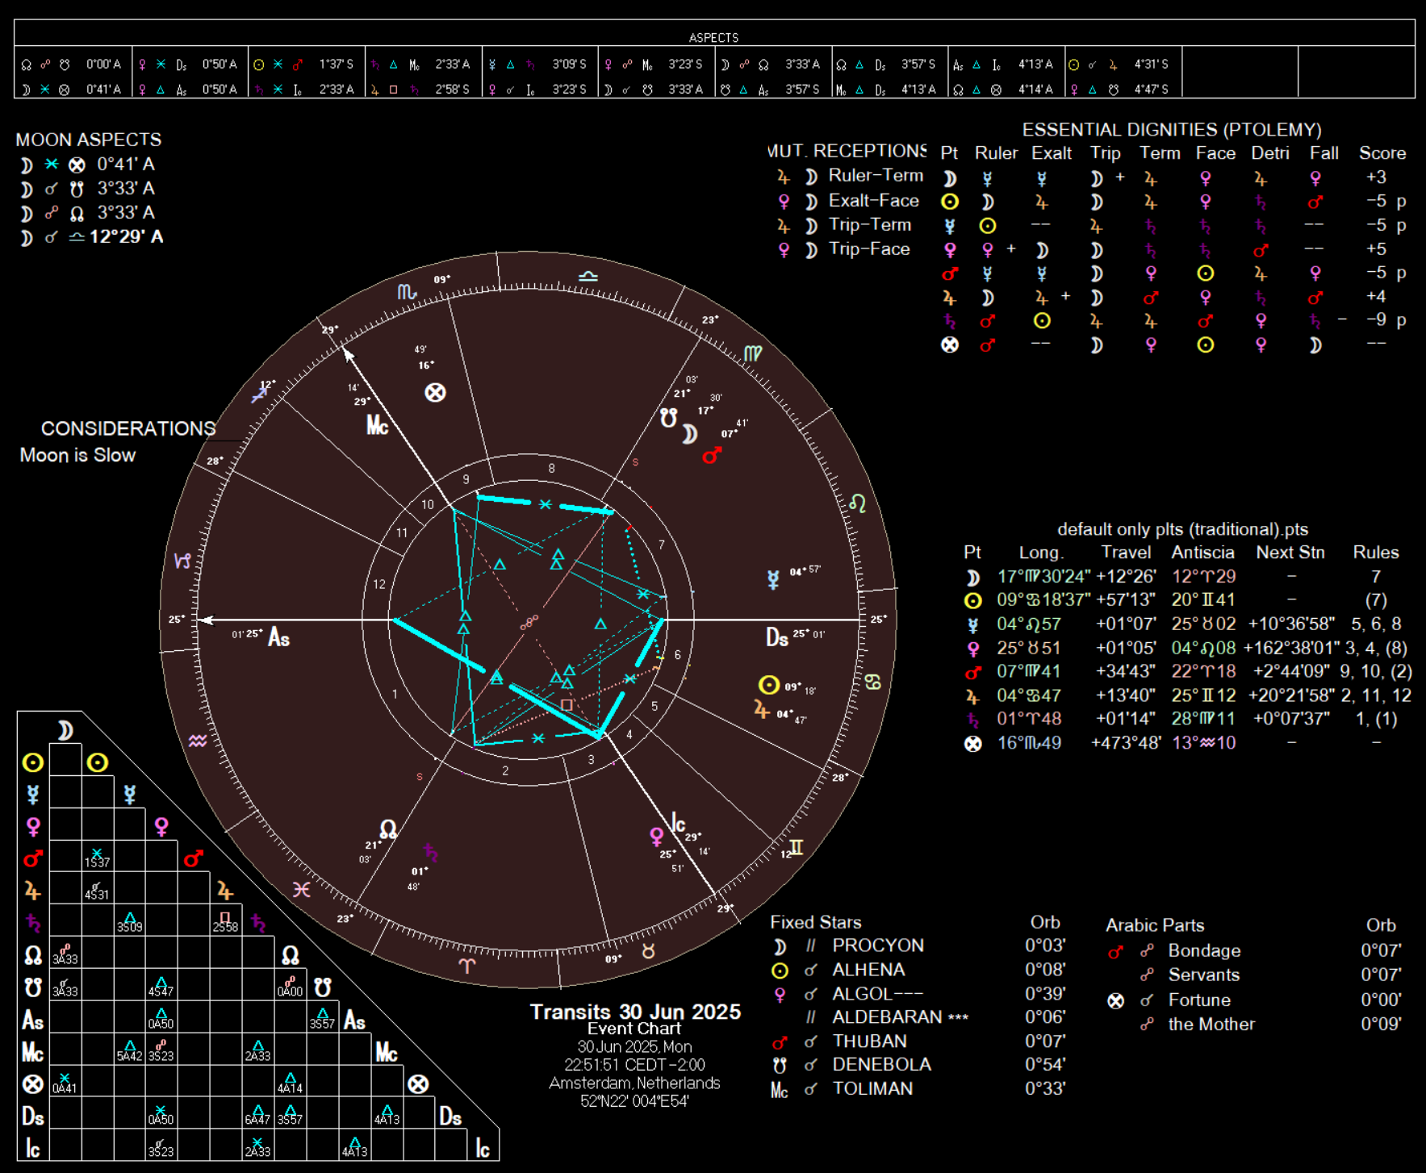This screenshot has height=1173, width=1426.
Task: Click the ESSENTIAL DIGNITIES (PTOLEMY) title
Action: coord(1172,130)
